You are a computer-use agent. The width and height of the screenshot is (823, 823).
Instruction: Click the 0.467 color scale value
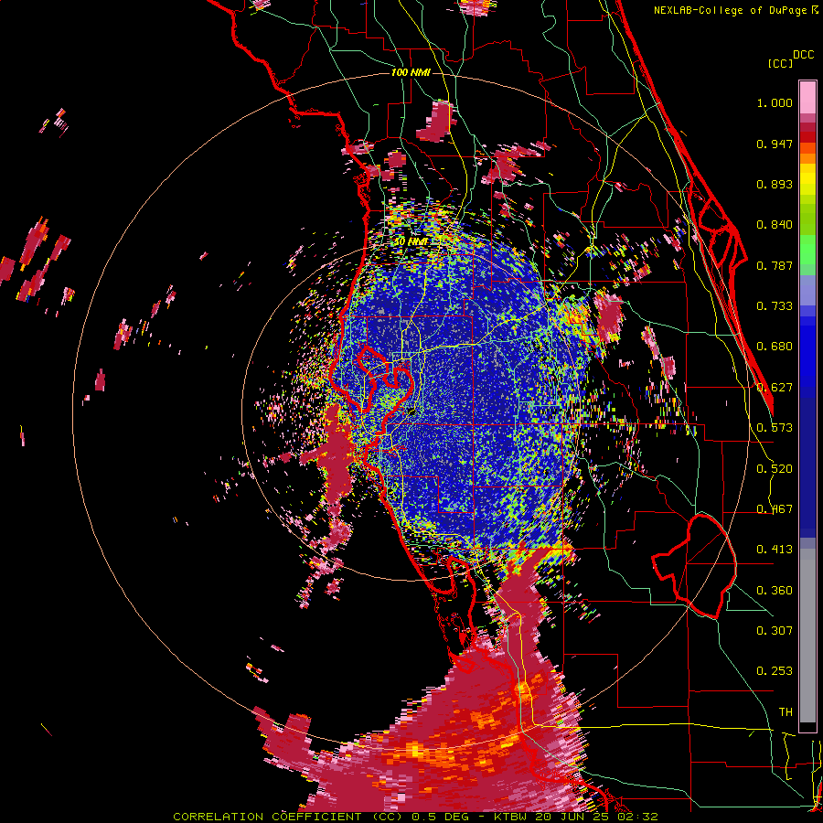pos(775,509)
